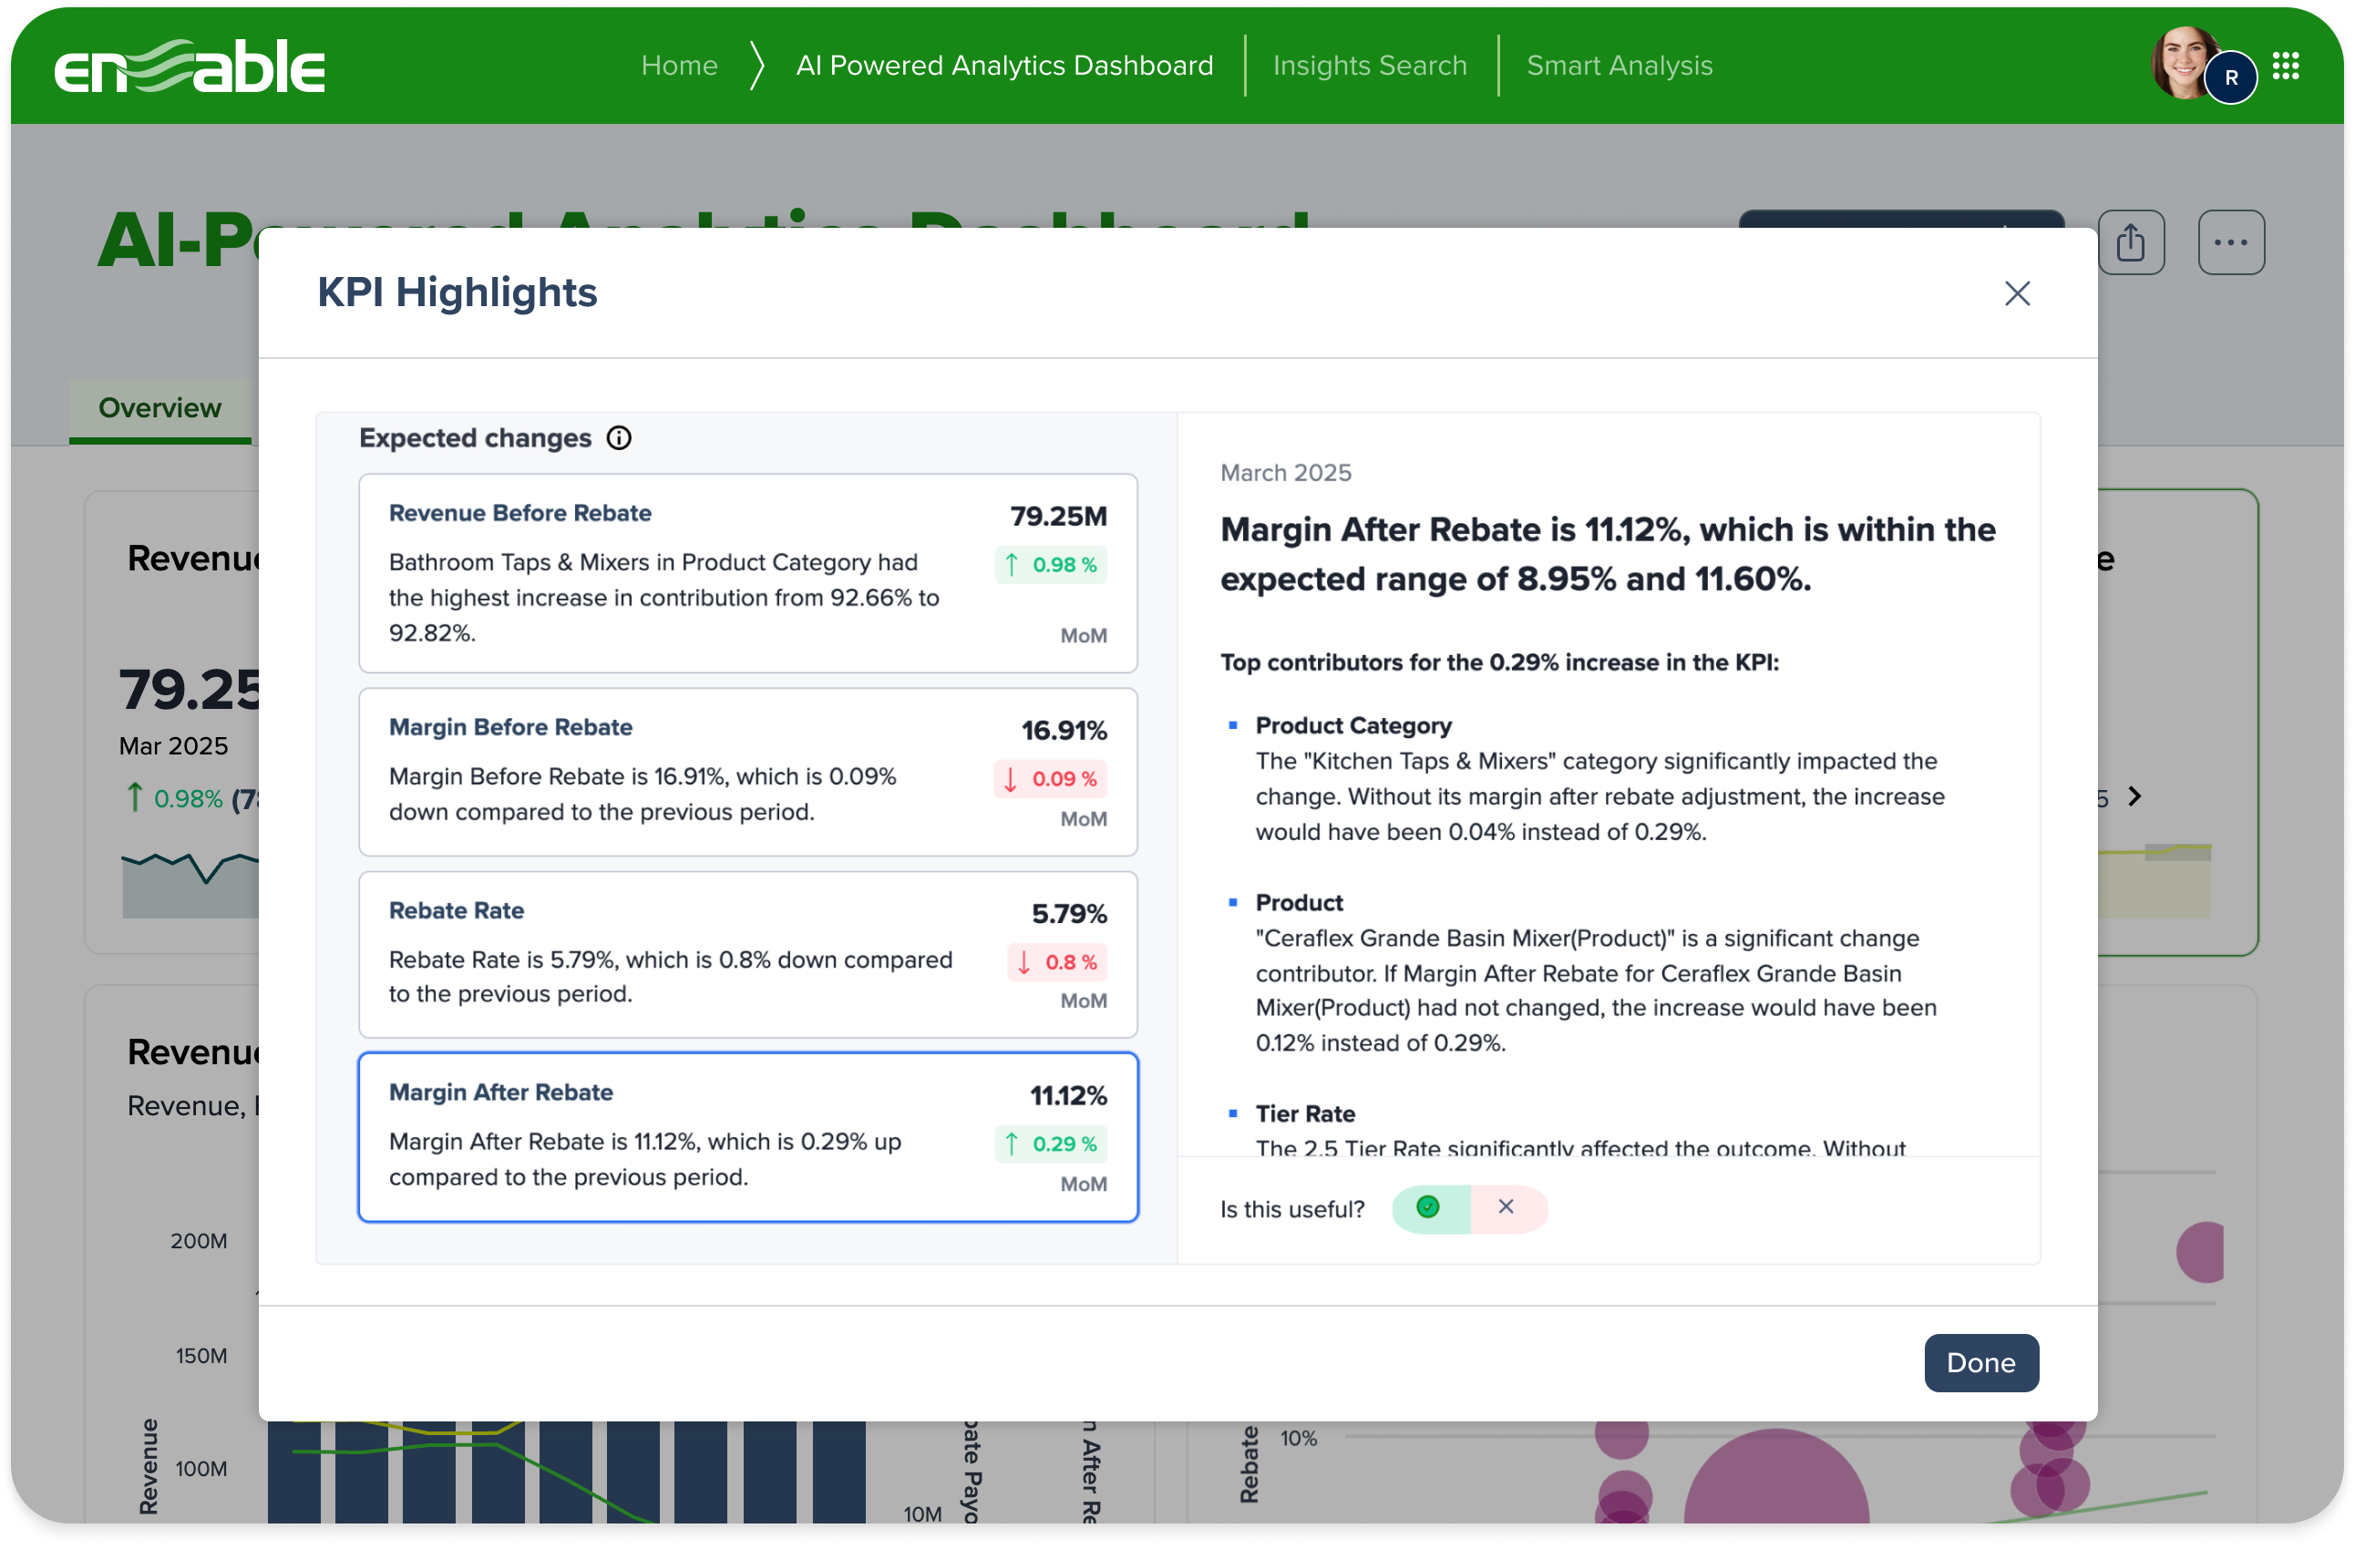This screenshot has width=2355, height=1549.
Task: Click the info icon beside Expected changes
Action: (x=620, y=438)
